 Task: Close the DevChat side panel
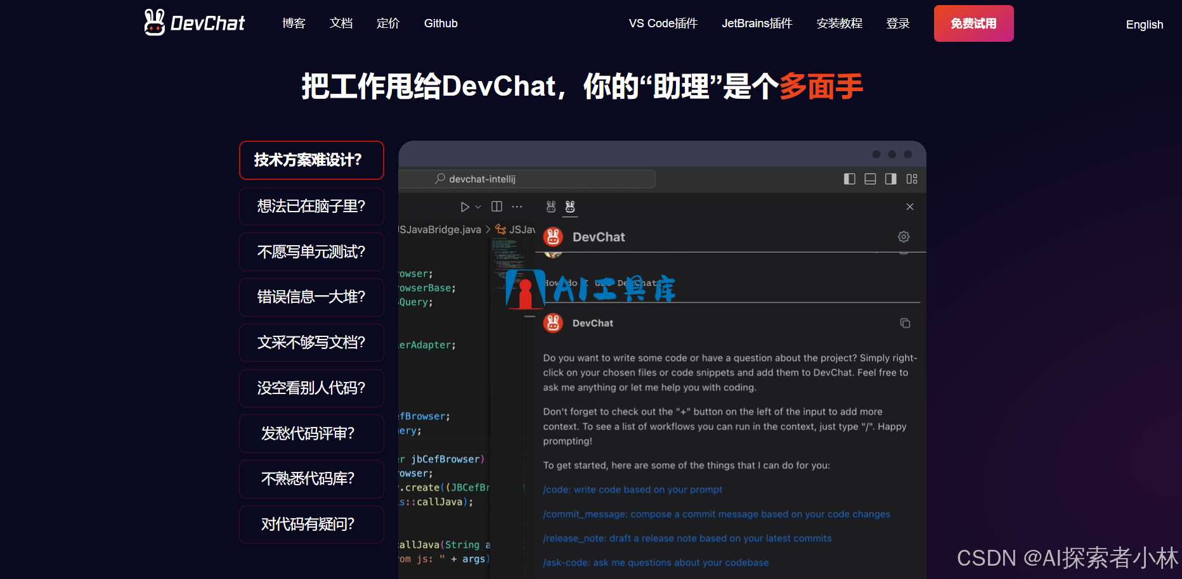[x=910, y=207]
